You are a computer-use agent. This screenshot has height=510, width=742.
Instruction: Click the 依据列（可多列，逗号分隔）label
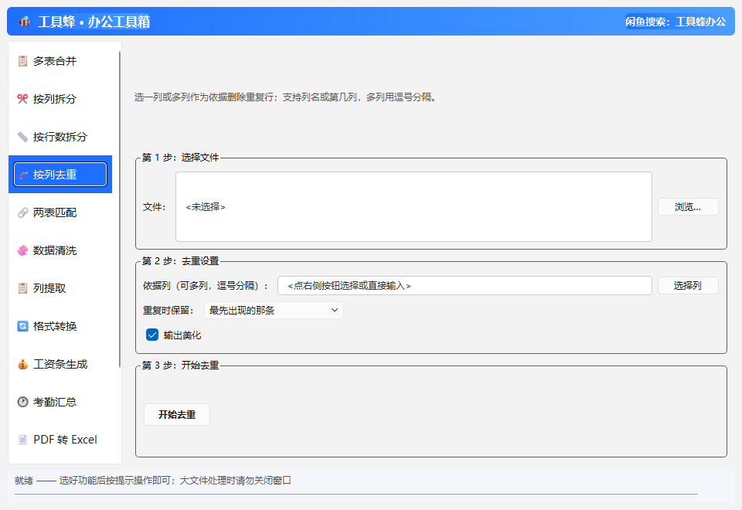point(206,286)
